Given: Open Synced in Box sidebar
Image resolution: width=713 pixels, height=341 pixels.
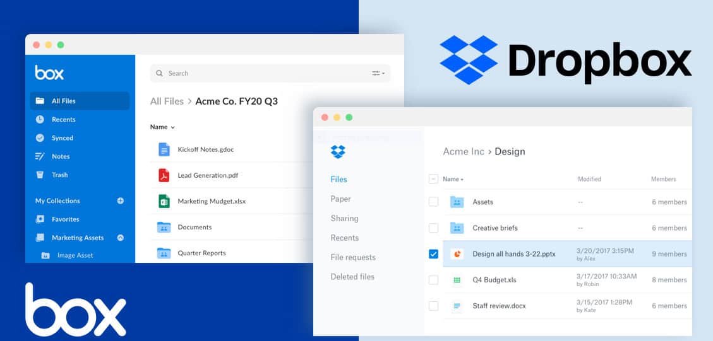Looking at the screenshot, I should (63, 138).
